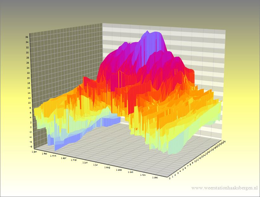Click the 20 vertical axis label
Image resolution: width=260 pixels, height=197 pixels.
click(x=28, y=78)
